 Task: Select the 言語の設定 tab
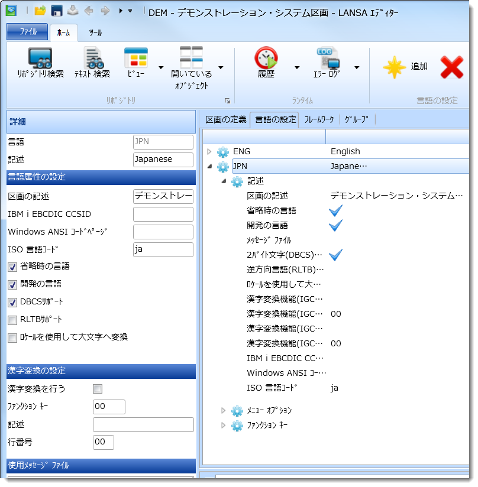click(x=275, y=119)
